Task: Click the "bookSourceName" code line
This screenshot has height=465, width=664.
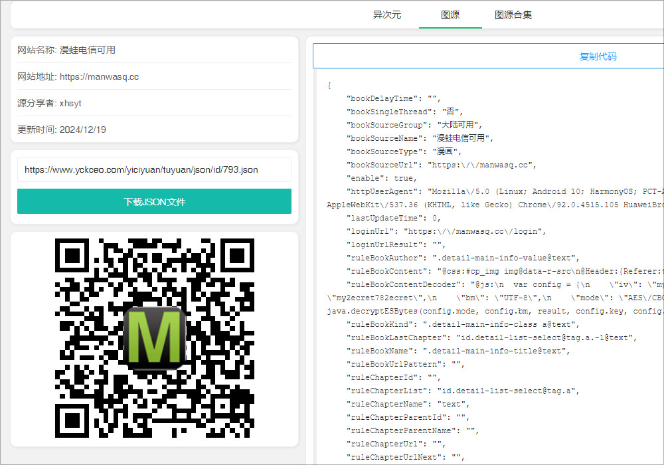Action: pyautogui.click(x=420, y=138)
